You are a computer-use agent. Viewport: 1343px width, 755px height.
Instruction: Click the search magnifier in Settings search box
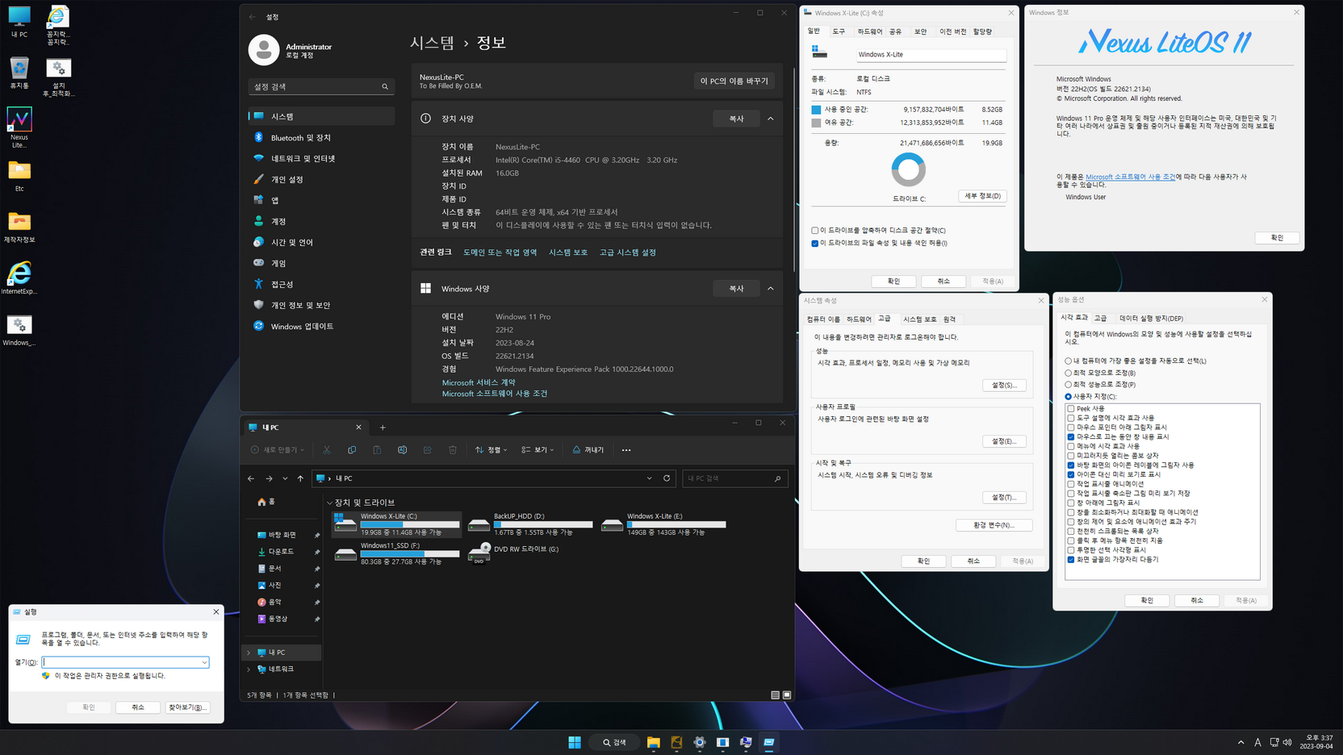pos(385,86)
